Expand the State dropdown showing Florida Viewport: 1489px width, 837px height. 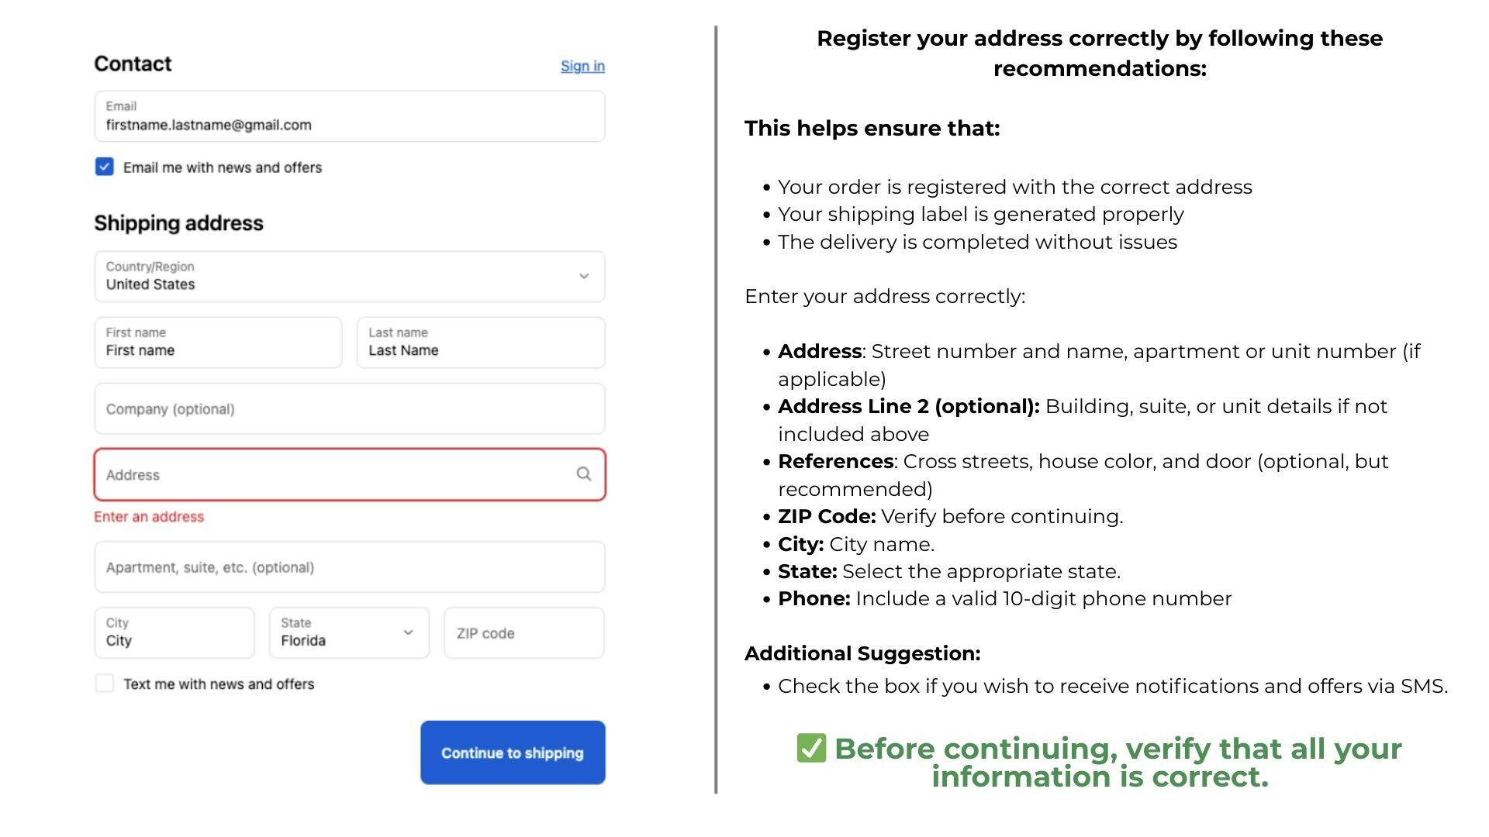(349, 633)
